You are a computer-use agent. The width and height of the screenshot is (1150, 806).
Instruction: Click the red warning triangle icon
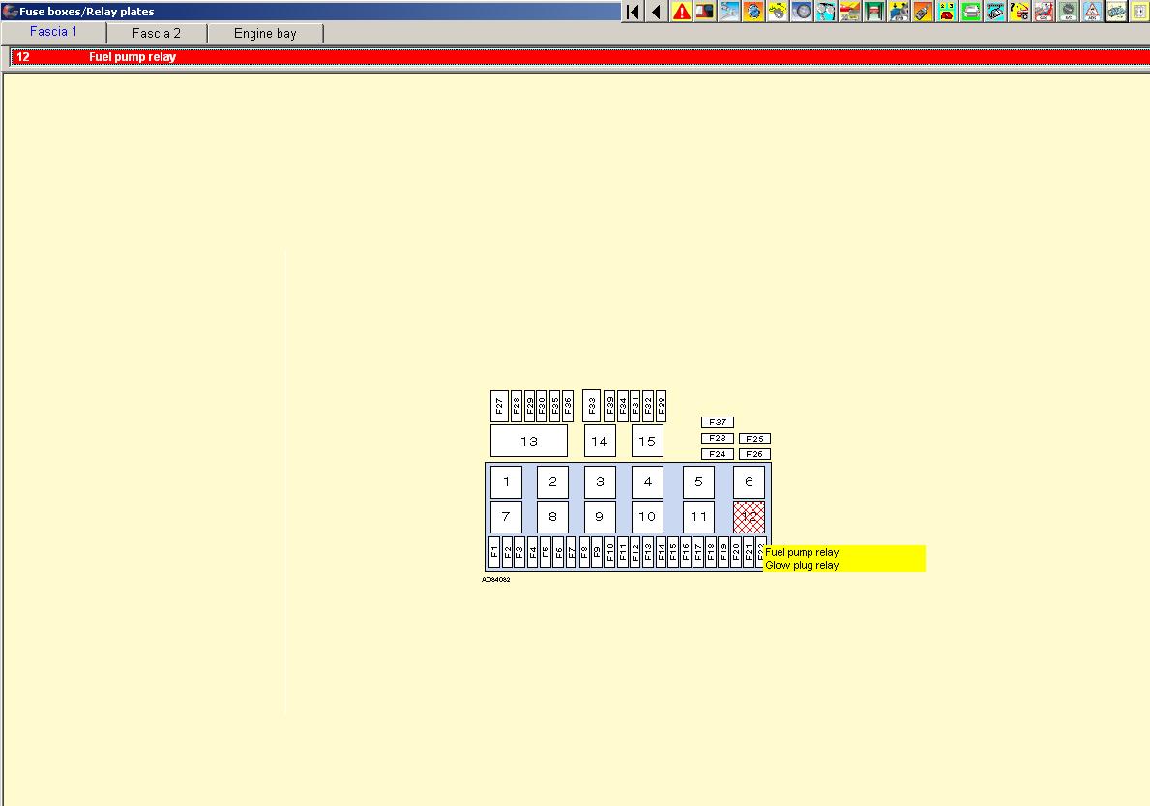(x=682, y=12)
